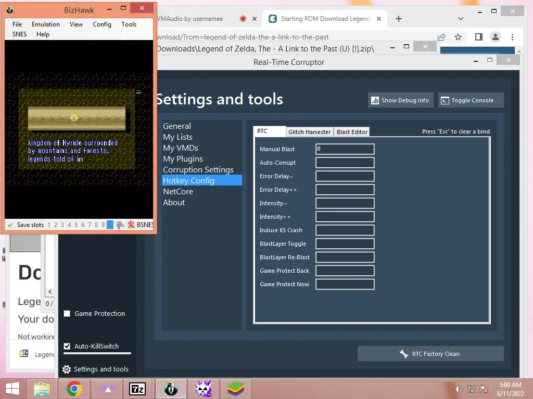Select About in settings list
Screen dimensions: 533x399
[x=202, y=202]
